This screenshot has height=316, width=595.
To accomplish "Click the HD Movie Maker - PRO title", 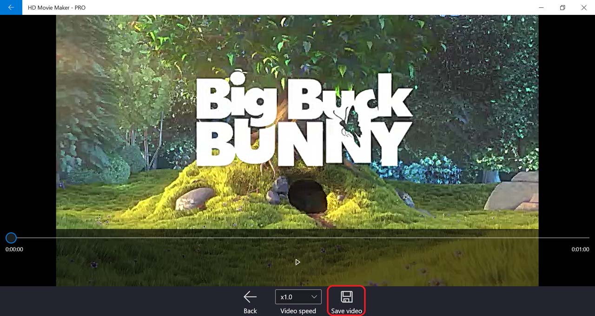I will tap(57, 7).
